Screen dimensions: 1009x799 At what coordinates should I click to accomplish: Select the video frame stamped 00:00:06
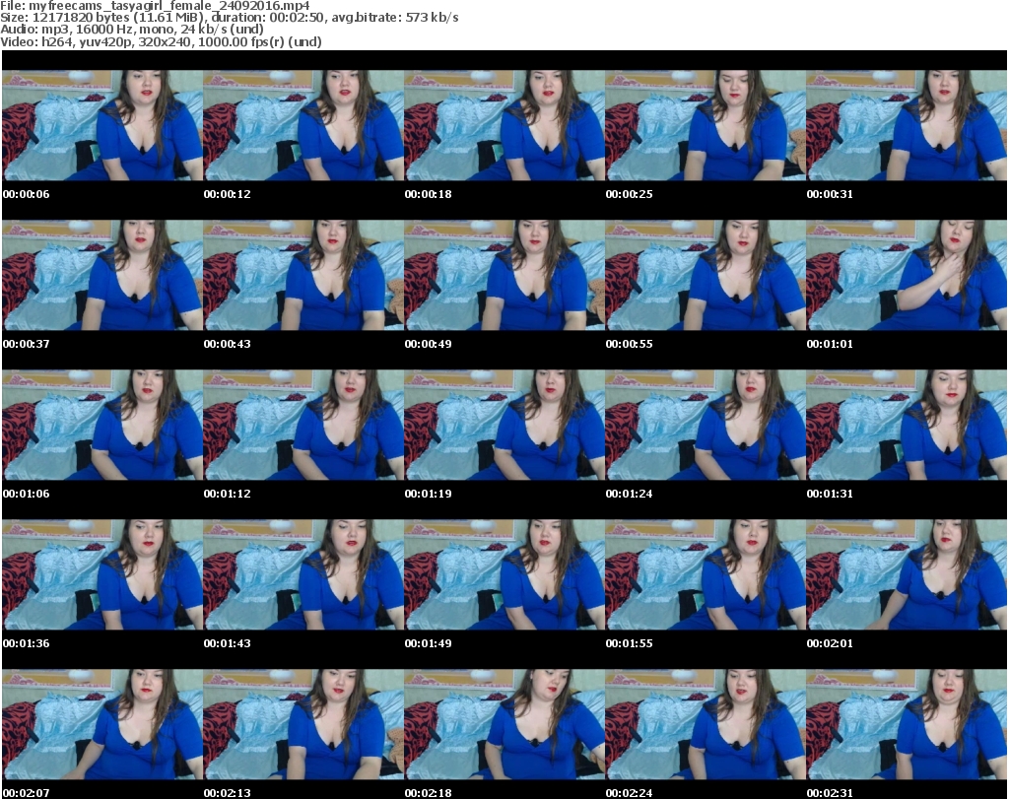[x=102, y=125]
